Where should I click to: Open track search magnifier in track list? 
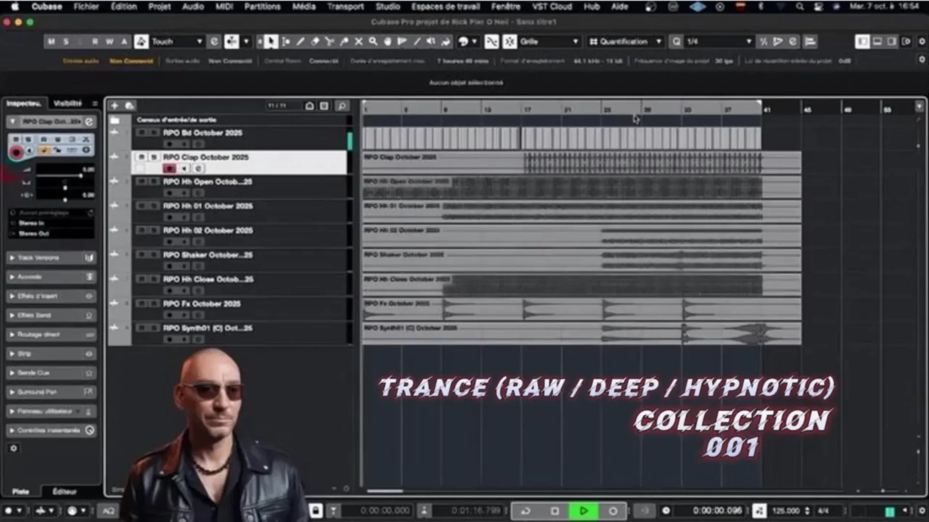coord(342,106)
